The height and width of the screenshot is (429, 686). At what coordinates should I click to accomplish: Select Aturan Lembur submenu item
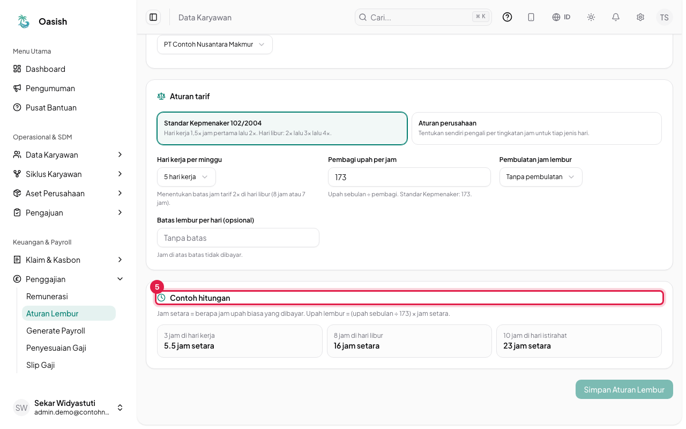pos(69,314)
